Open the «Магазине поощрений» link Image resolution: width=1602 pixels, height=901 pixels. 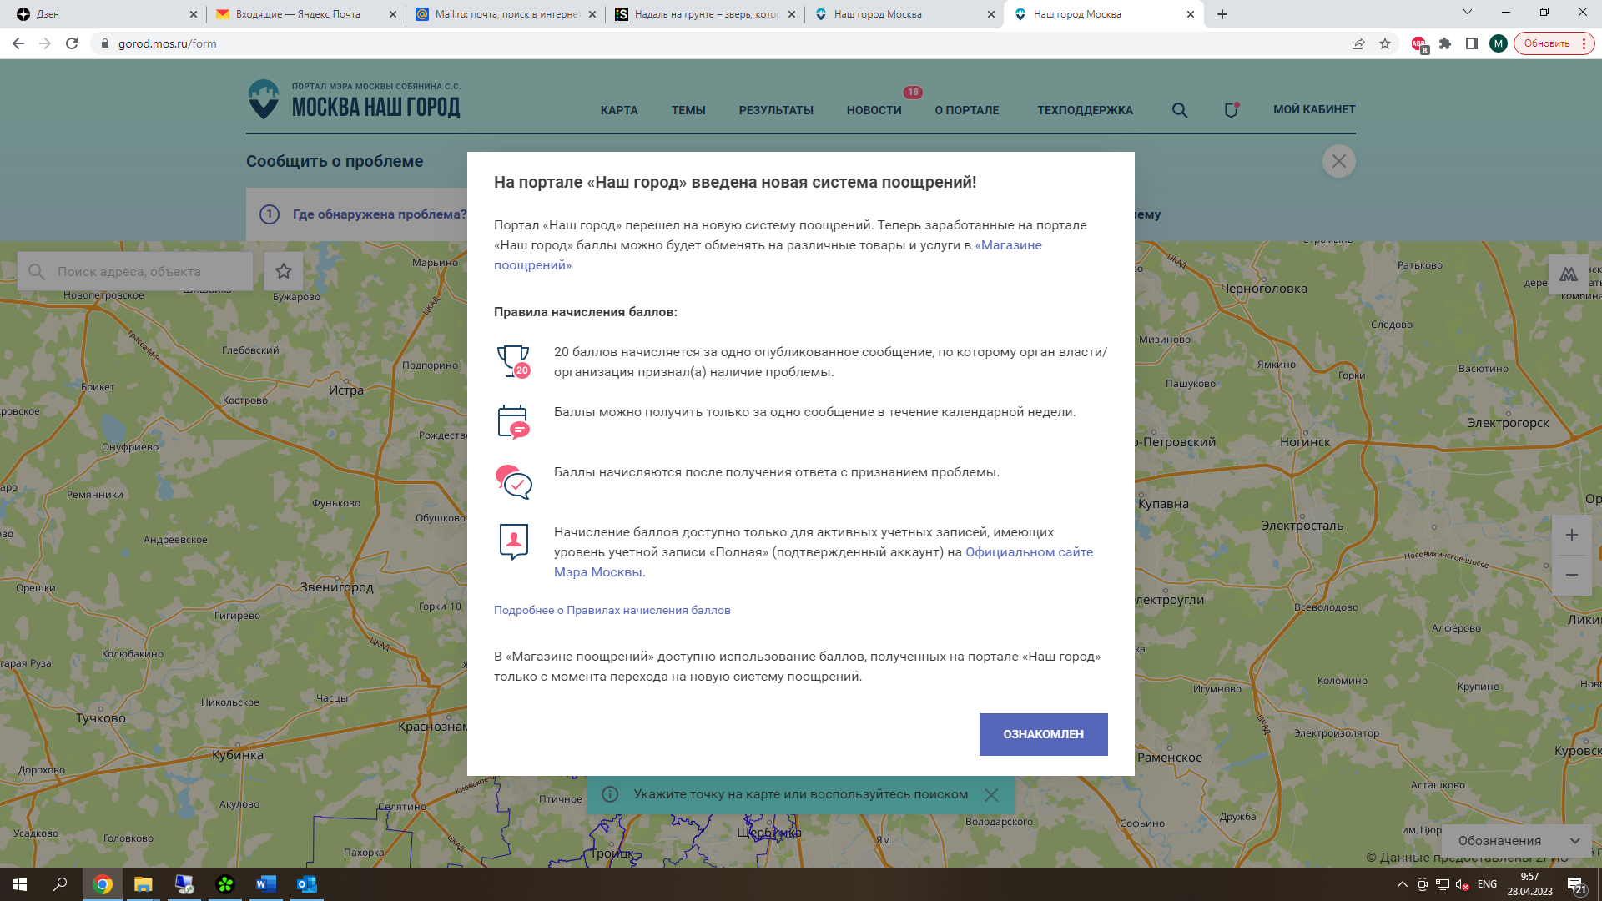(x=768, y=255)
